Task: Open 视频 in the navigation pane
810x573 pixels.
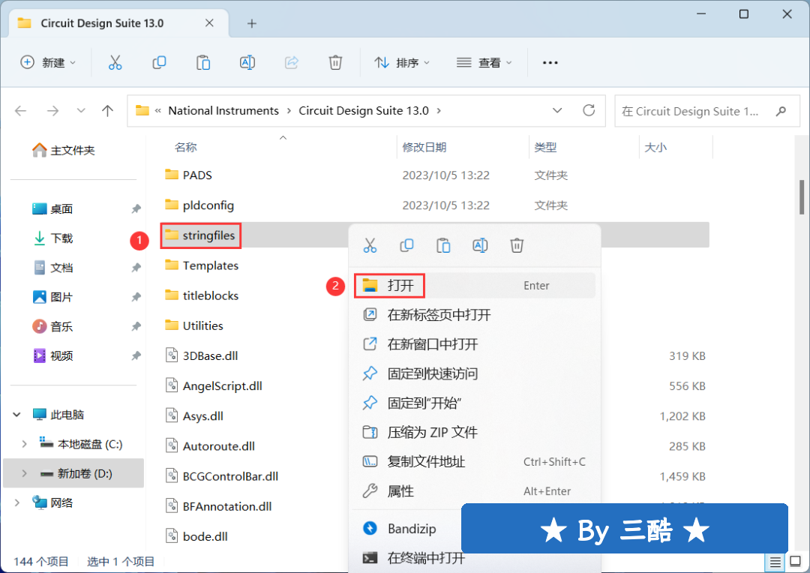Action: [52, 356]
